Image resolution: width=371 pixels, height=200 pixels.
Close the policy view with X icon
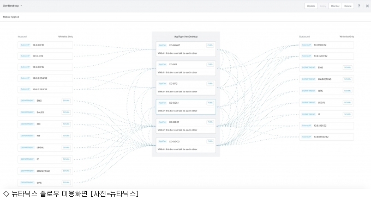tap(367, 6)
